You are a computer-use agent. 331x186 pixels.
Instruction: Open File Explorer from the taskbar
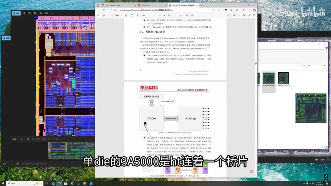[85, 184]
